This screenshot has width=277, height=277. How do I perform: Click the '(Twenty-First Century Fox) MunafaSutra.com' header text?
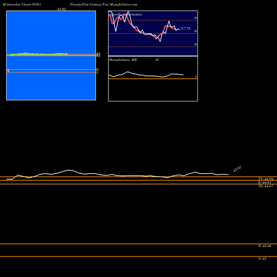pyautogui.click(x=103, y=4)
